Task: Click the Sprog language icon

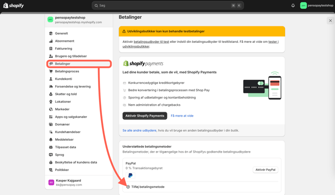Action: (51, 155)
